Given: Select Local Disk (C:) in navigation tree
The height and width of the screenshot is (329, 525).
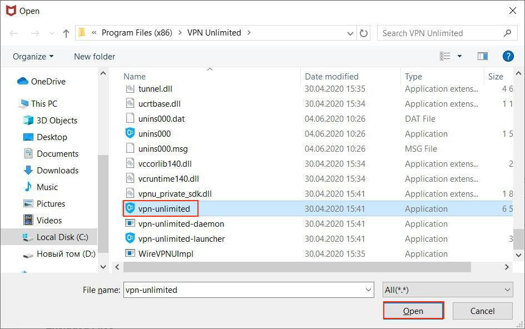Looking at the screenshot, I should 62,237.
